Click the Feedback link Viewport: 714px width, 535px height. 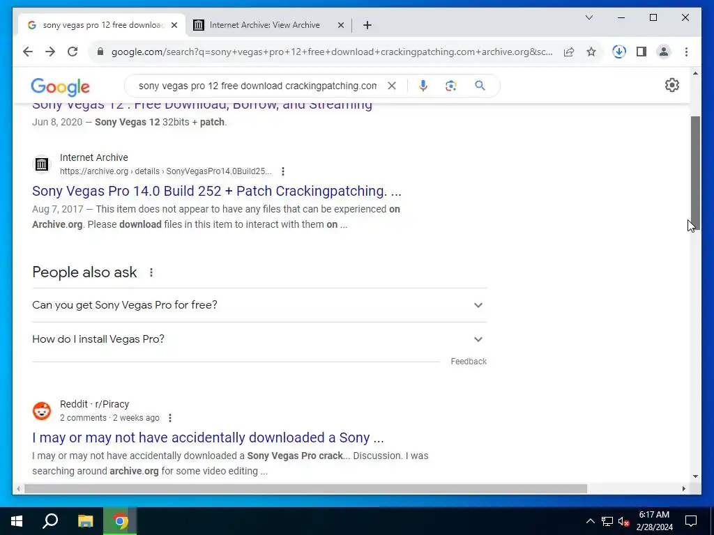469,362
